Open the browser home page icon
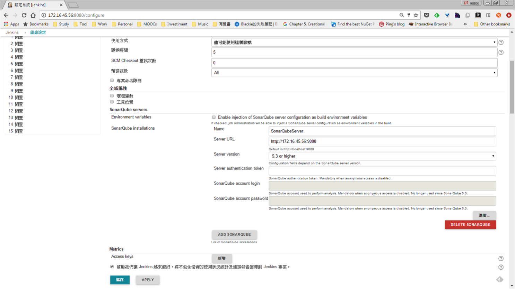Screen dimensions: 515x289 click(33, 15)
